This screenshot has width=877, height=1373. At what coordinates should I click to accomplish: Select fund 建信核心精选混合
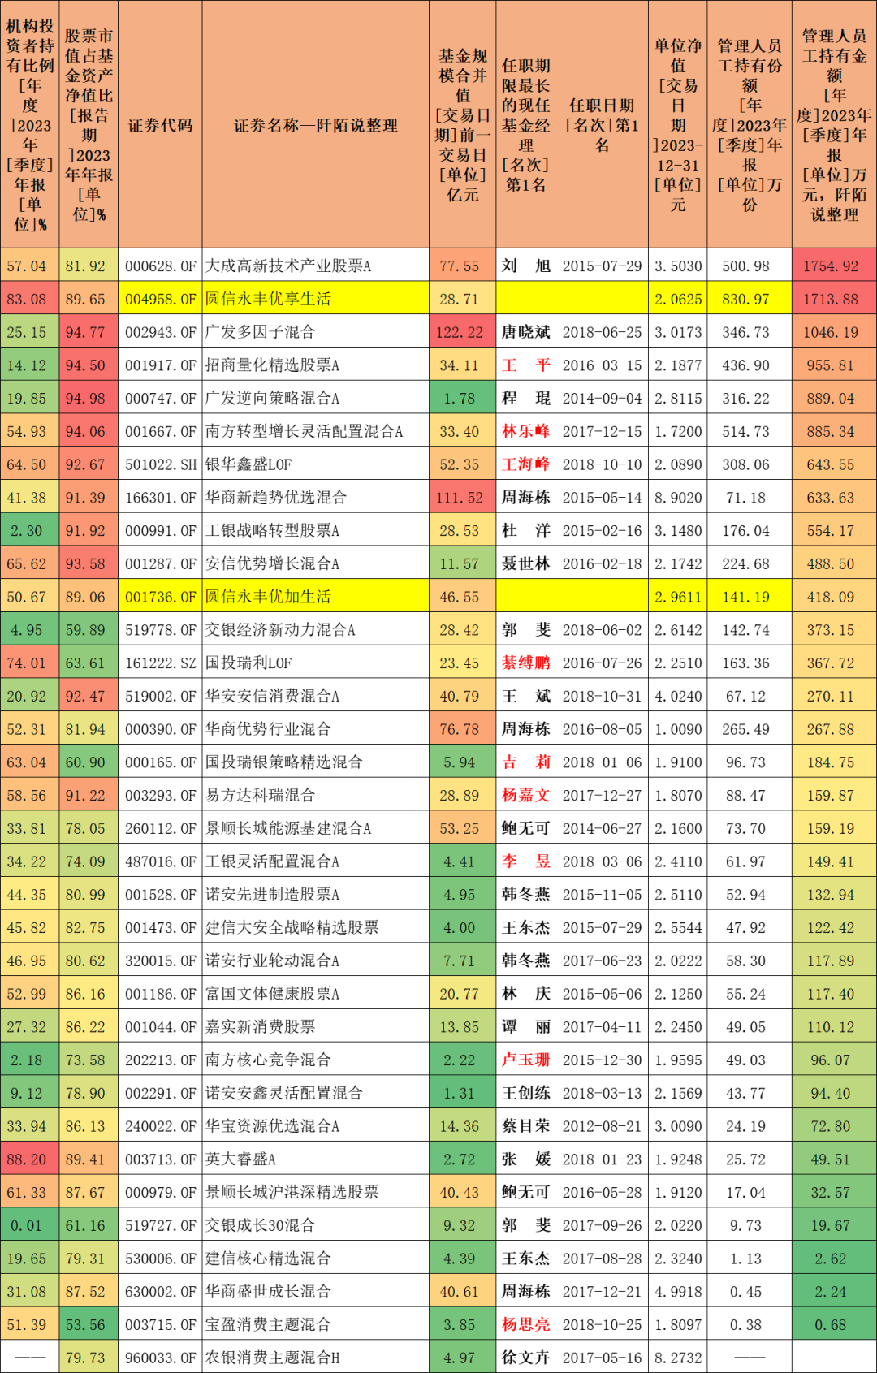pos(268,1259)
